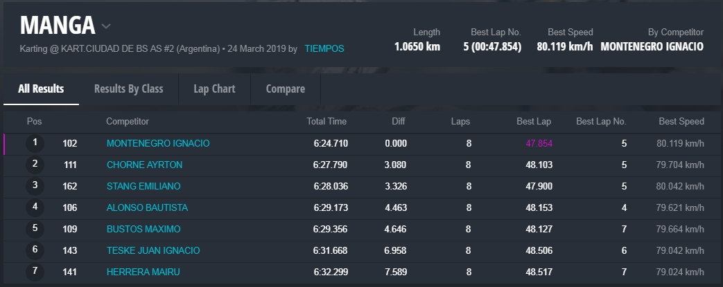Viewport: 723px width, 287px height.
Task: Open the TIEMPOS organizer link
Action: (324, 49)
